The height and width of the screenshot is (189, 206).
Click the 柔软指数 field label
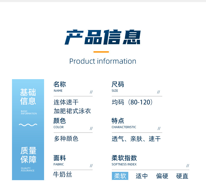click(124, 158)
